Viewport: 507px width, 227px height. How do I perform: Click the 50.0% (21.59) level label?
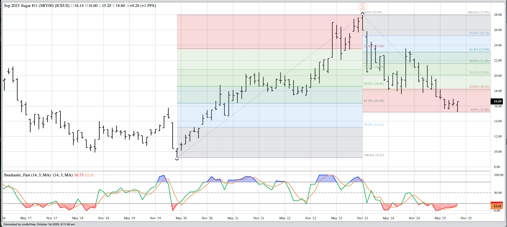click(479, 61)
